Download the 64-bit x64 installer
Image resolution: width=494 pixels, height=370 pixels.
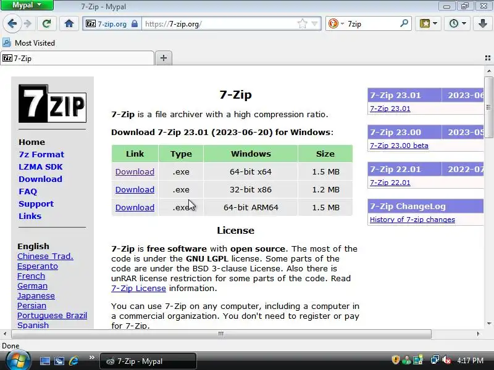pos(135,172)
